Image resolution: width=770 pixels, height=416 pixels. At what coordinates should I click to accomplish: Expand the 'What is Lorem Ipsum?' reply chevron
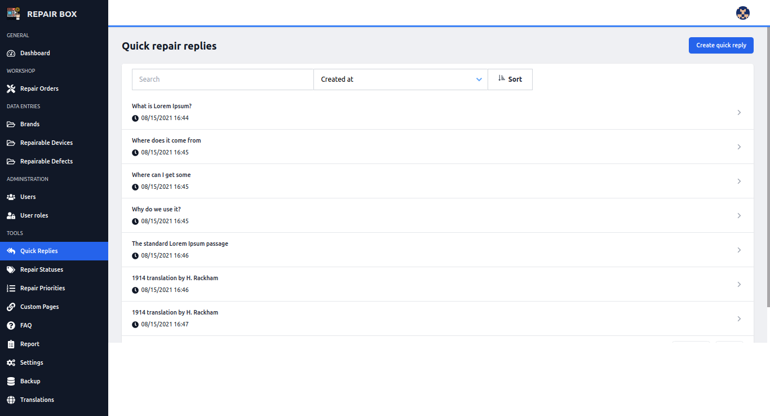(739, 113)
